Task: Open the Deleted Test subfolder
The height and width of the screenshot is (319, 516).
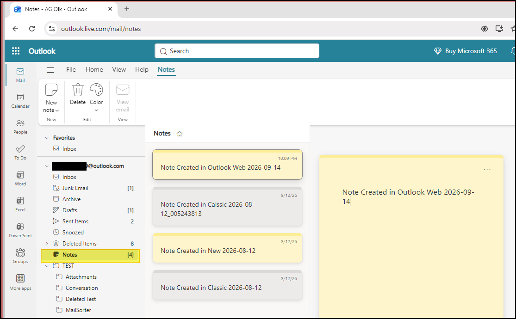Action: tap(81, 299)
